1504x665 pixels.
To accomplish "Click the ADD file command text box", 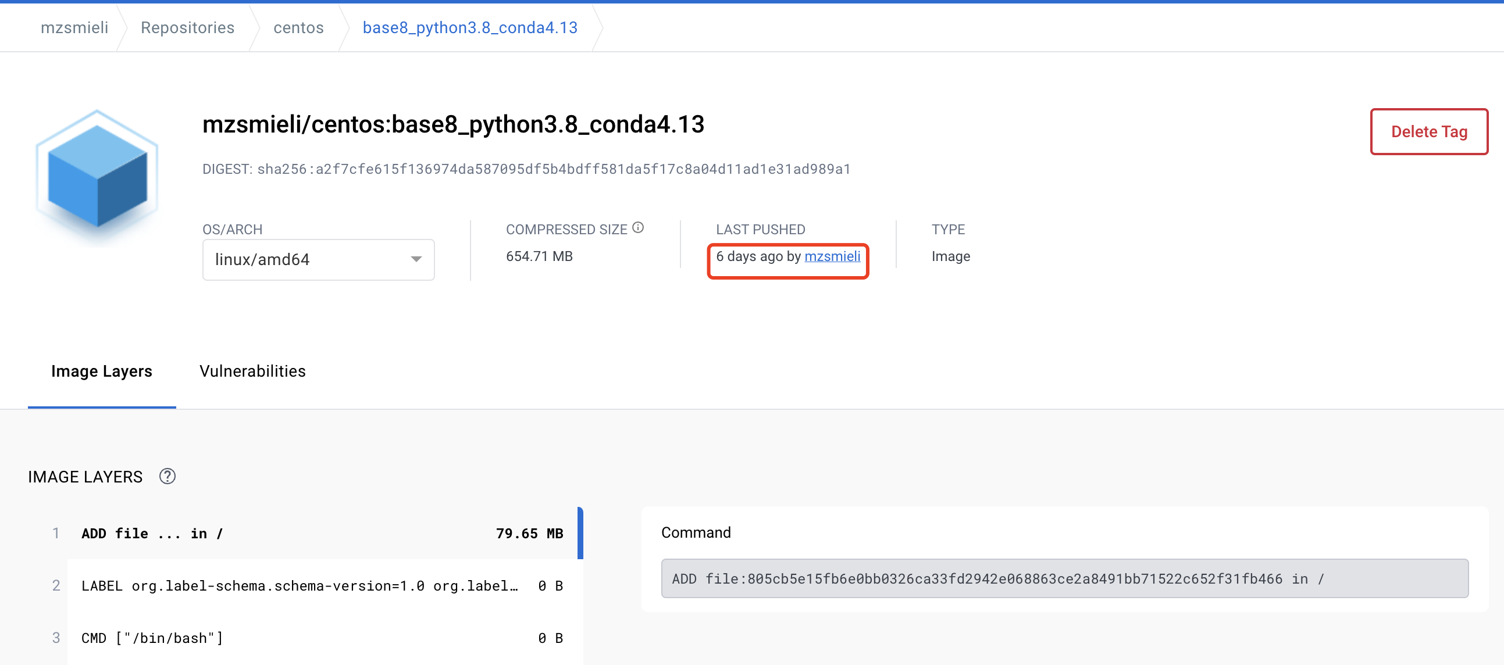I will click(1064, 578).
